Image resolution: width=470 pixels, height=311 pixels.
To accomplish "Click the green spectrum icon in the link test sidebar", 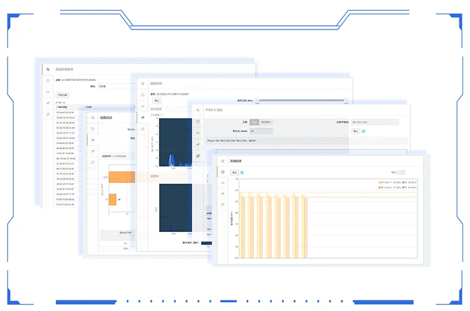I will tap(93, 151).
